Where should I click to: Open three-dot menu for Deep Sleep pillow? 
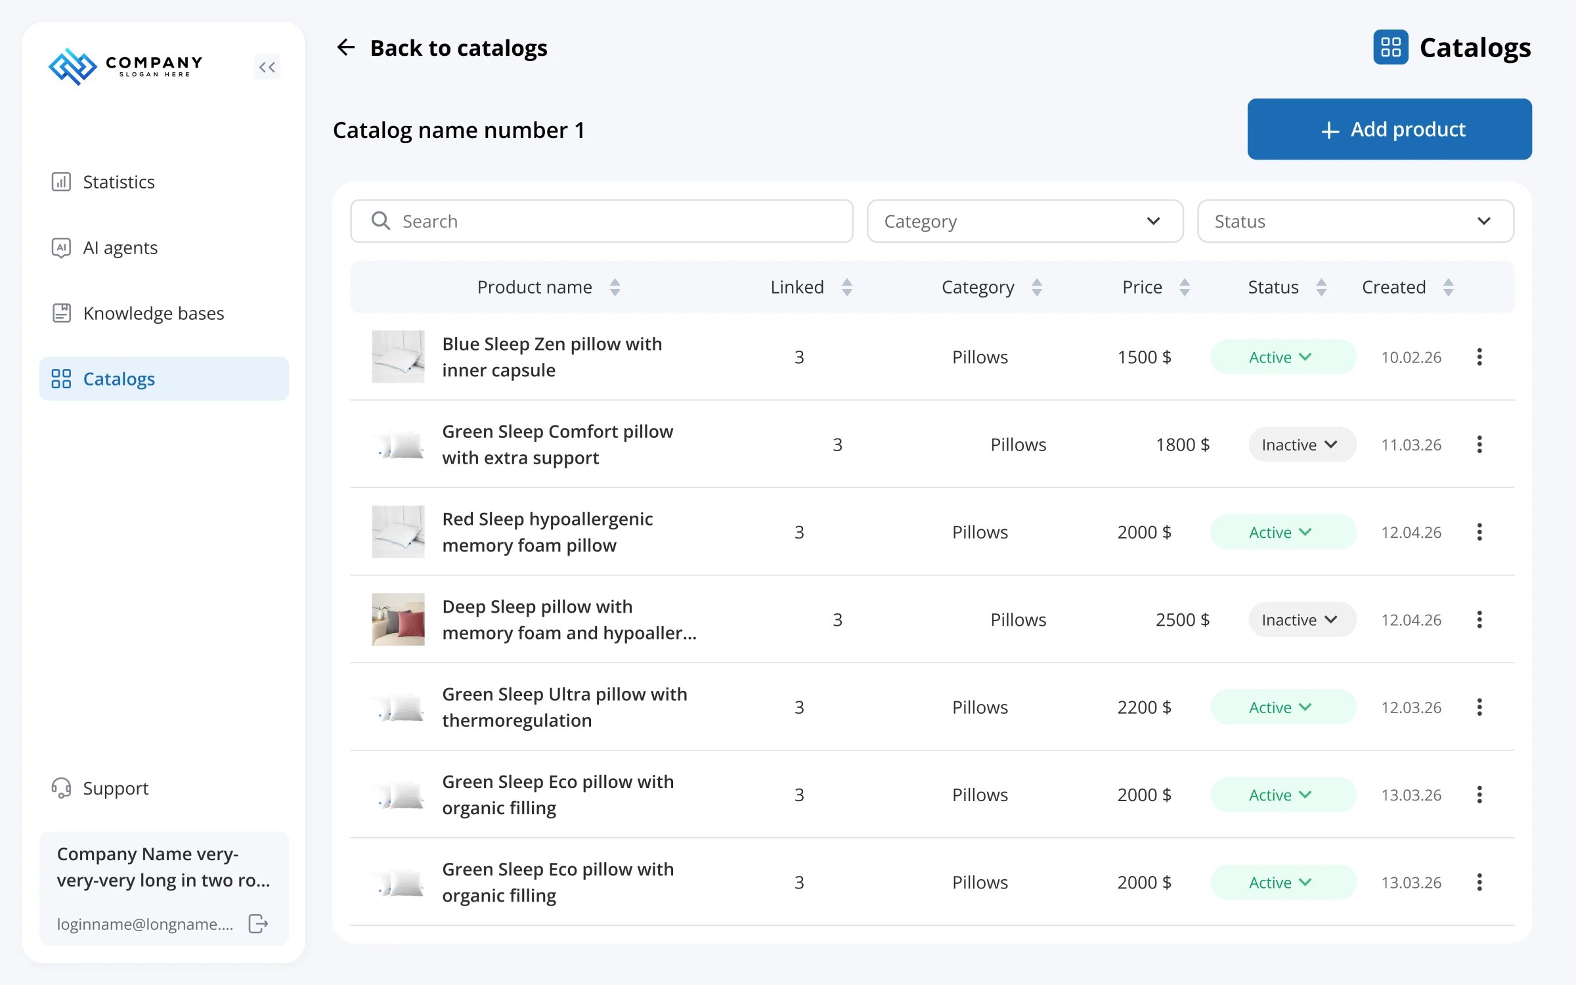(x=1479, y=620)
